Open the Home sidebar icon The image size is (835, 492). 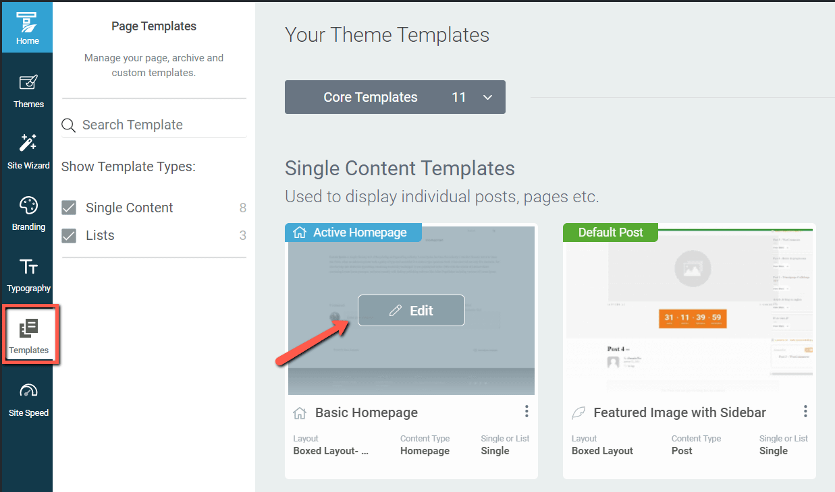tap(27, 27)
